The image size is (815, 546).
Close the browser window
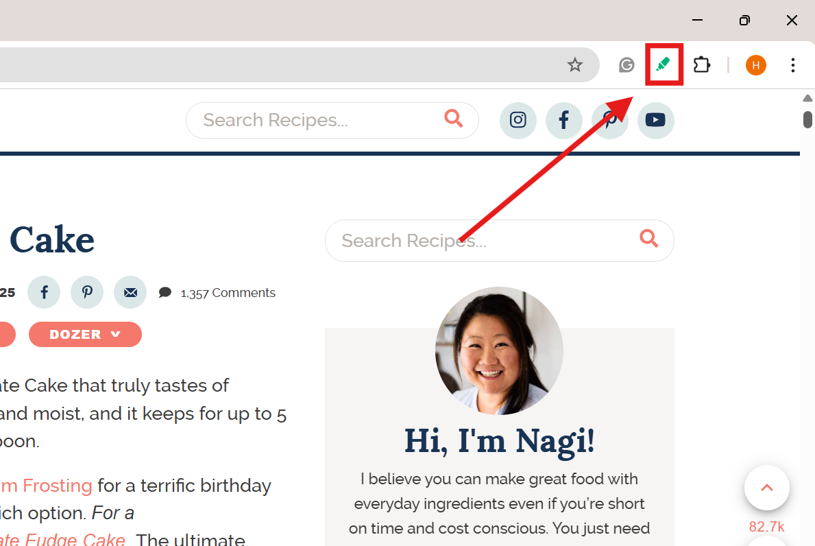[x=792, y=21]
